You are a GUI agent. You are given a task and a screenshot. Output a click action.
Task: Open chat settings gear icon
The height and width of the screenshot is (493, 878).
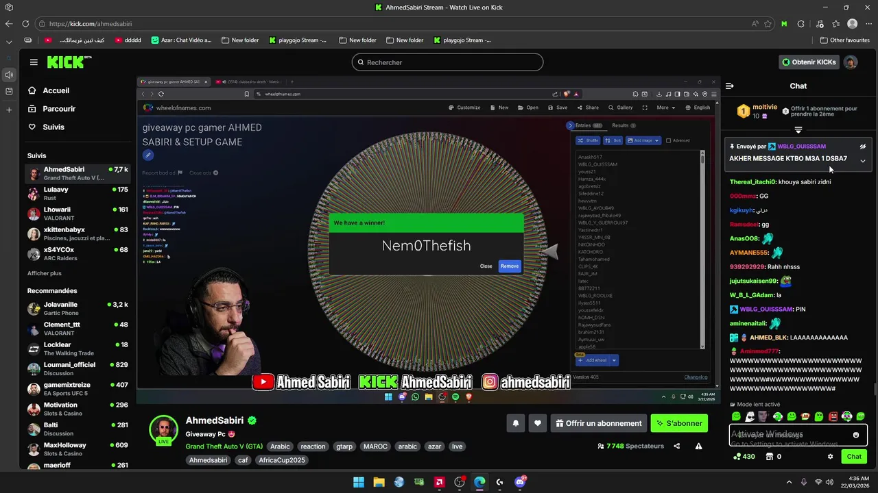[x=830, y=457]
